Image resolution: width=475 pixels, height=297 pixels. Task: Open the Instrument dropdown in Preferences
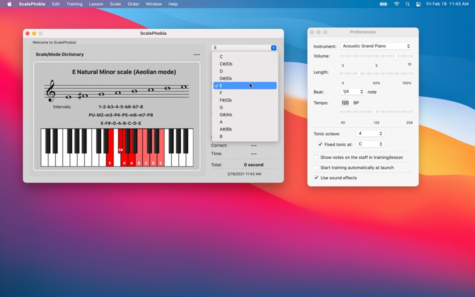pyautogui.click(x=376, y=46)
